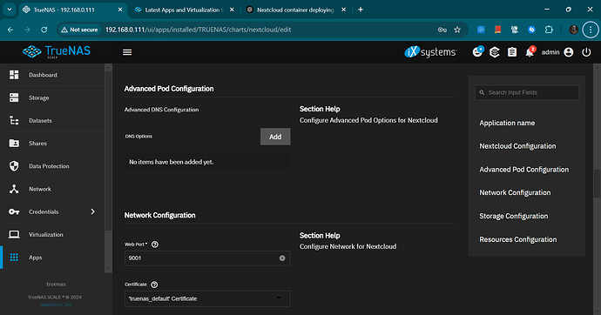Viewport: 601px width, 315px height.
Task: Open browser extensions puzzle icon
Action: pyautogui.click(x=549, y=30)
